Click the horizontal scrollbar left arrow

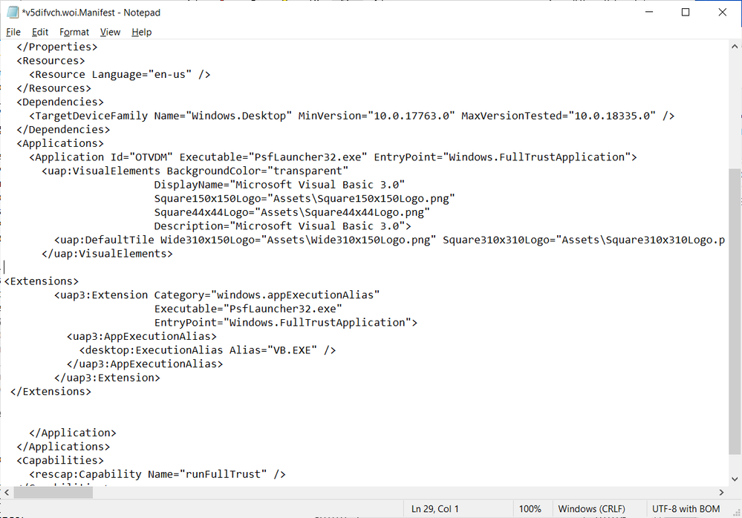(x=7, y=493)
